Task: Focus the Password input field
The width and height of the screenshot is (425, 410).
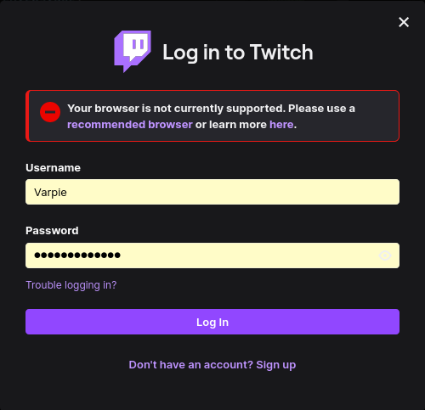Action: coord(212,256)
